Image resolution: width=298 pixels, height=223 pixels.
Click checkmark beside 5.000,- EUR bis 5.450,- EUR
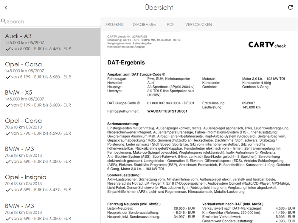point(8,49)
